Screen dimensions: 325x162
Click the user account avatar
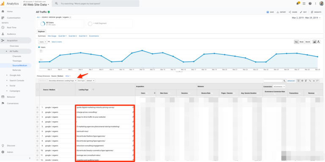pyautogui.click(x=321, y=3)
